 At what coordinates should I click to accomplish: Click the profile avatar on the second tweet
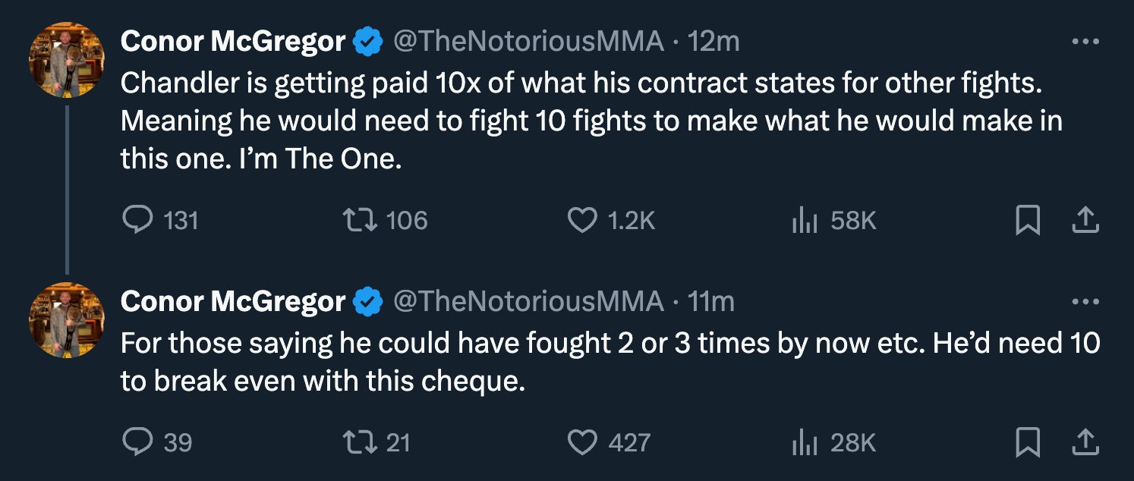67,320
